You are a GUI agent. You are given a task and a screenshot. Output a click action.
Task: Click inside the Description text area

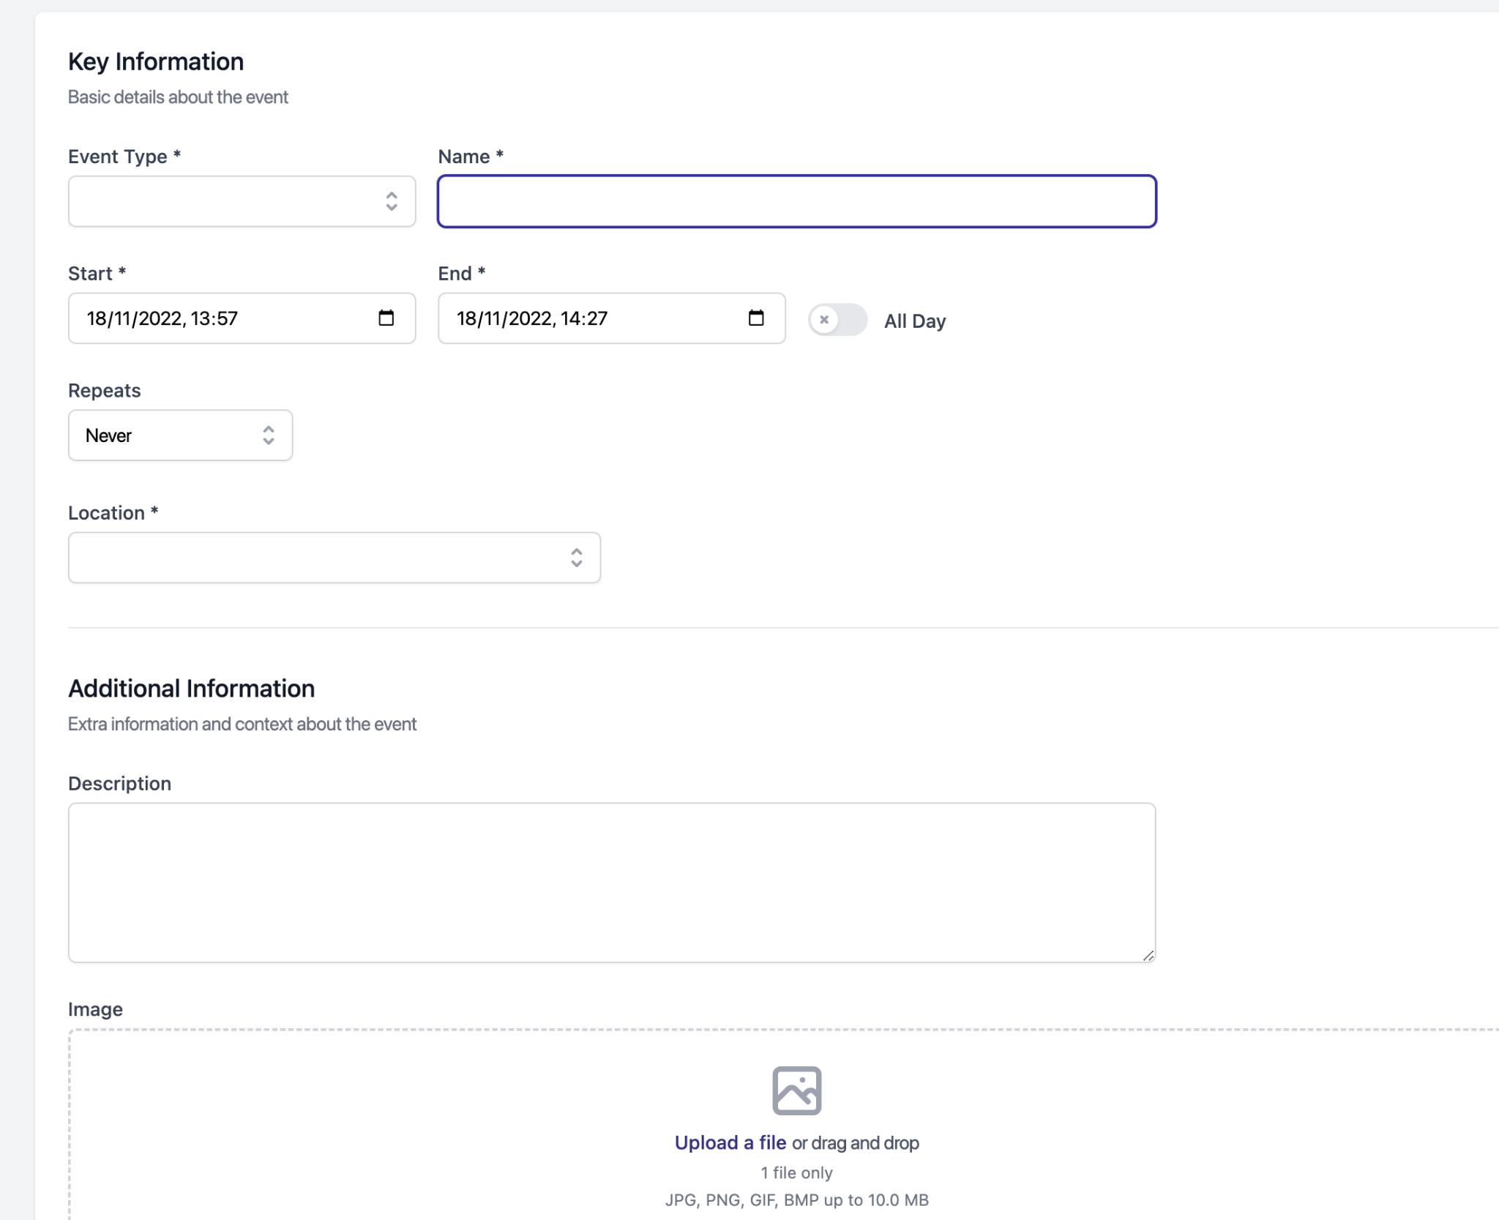click(x=611, y=882)
